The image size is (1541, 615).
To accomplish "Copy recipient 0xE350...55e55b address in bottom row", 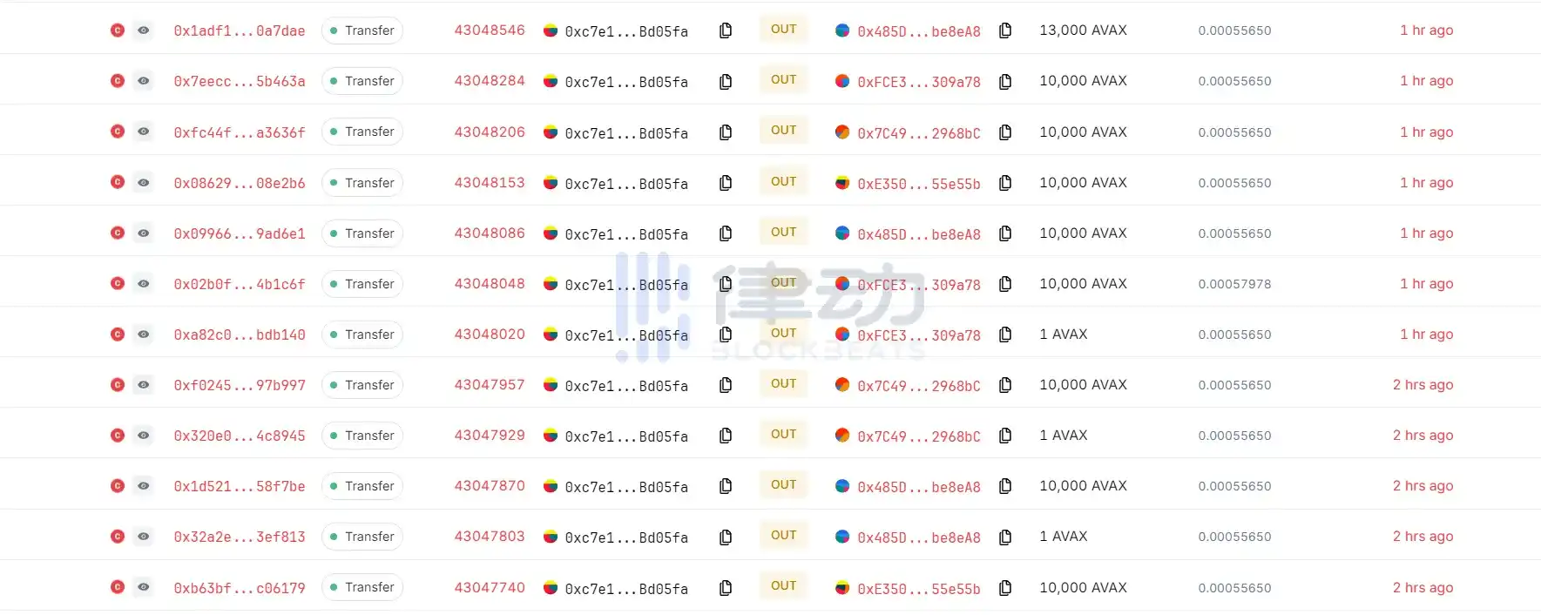I will click(x=1004, y=588).
